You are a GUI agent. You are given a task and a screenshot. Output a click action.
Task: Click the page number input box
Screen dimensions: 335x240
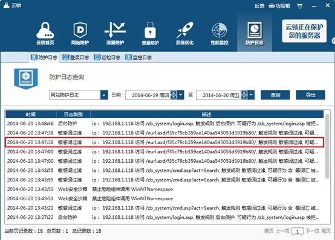pos(297,232)
